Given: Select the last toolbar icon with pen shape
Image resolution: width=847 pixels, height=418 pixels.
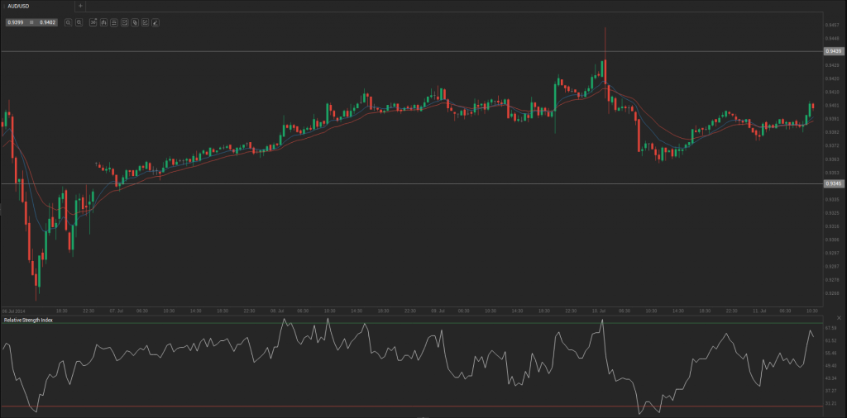Looking at the screenshot, I should [x=156, y=22].
